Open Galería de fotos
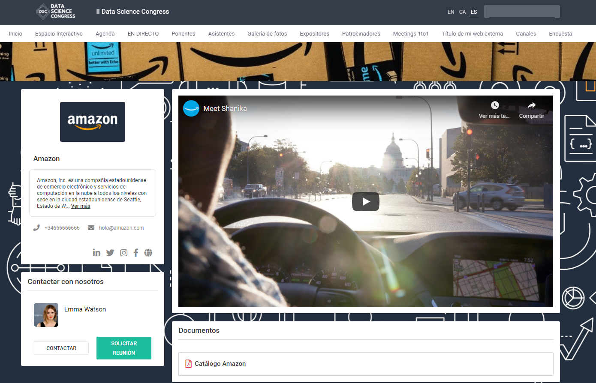 267,34
